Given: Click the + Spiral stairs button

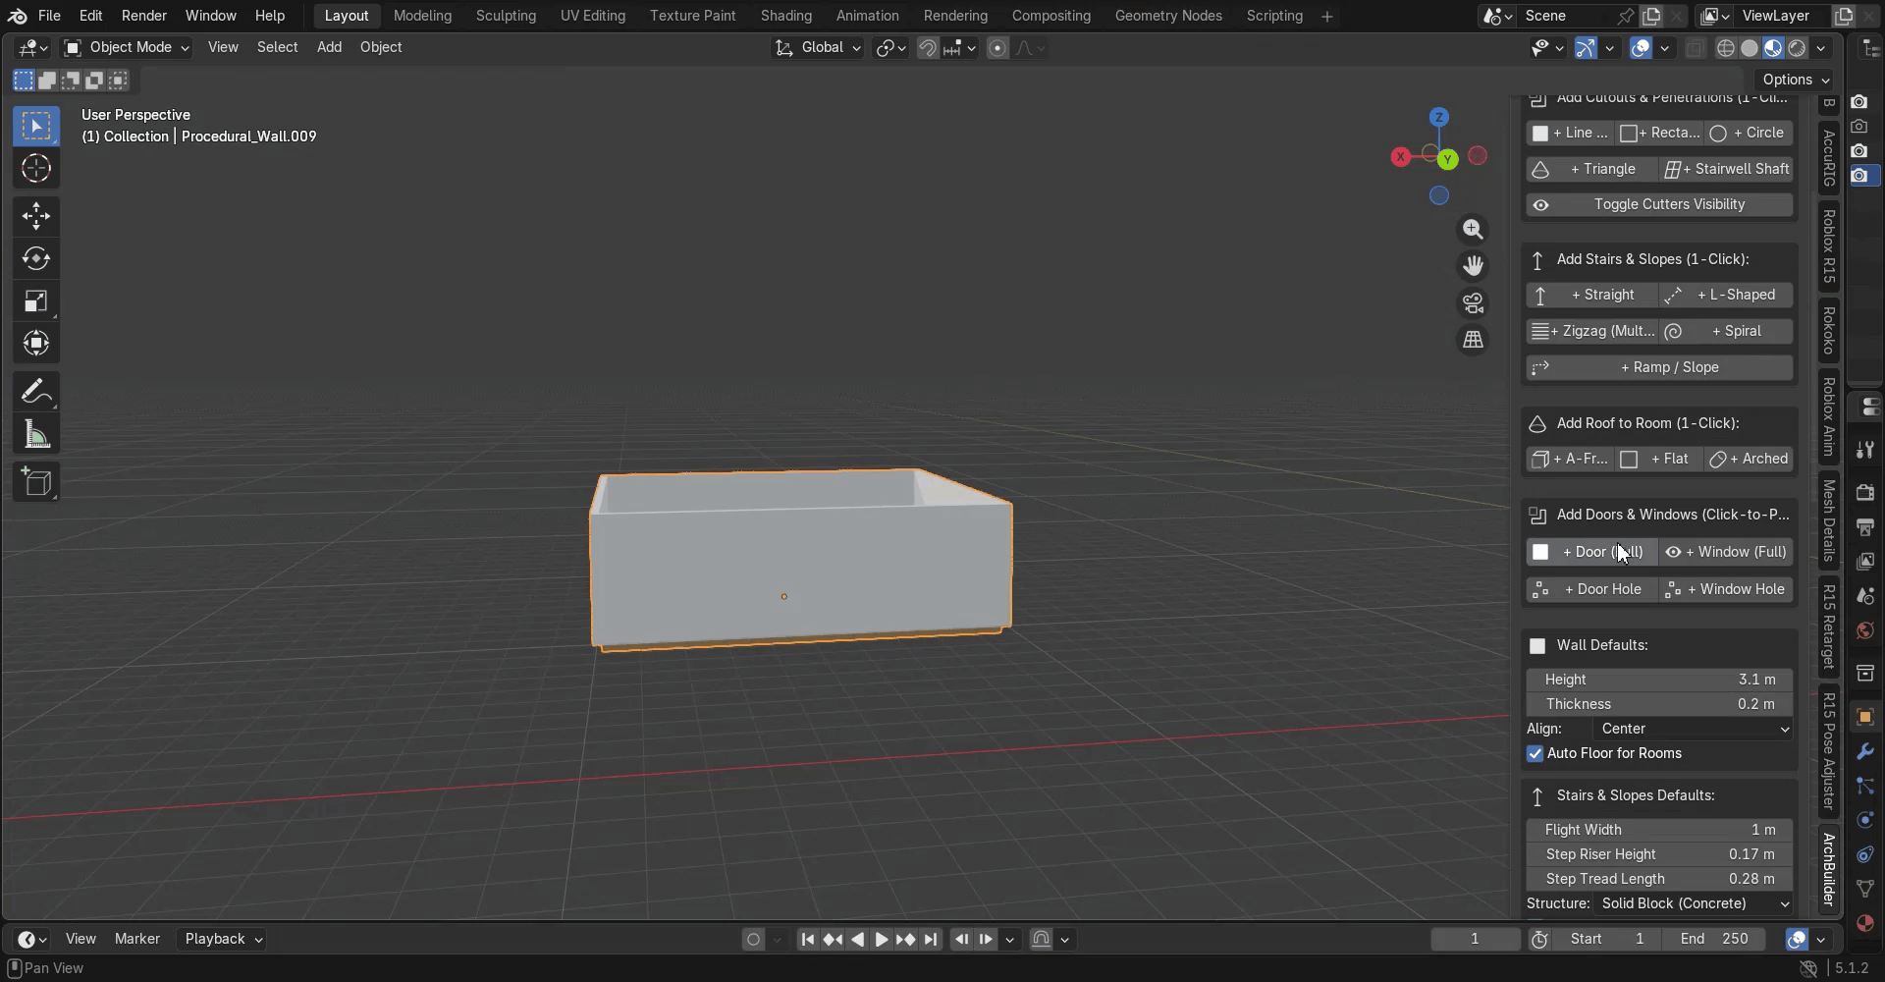Looking at the screenshot, I should 1727,332.
